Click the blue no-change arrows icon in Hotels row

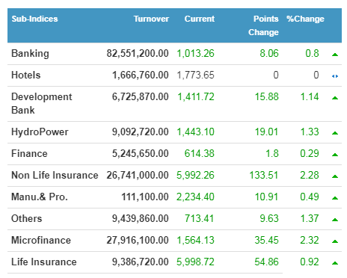click(x=335, y=76)
